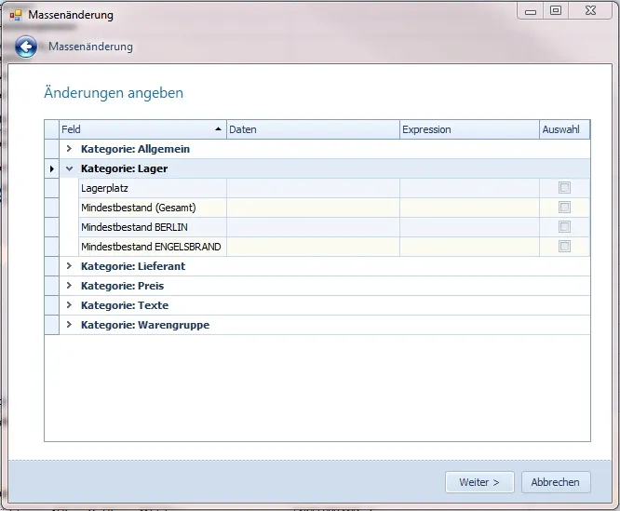Select the Mindestbestand (Gesamt) field name
The width and height of the screenshot is (620, 511).
(x=139, y=208)
